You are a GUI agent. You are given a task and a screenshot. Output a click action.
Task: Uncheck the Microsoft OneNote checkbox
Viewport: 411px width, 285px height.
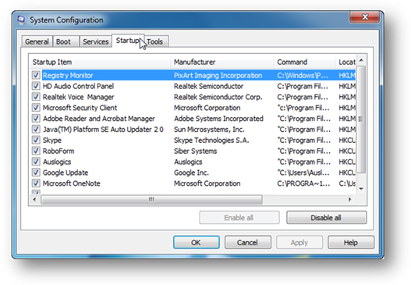point(36,183)
